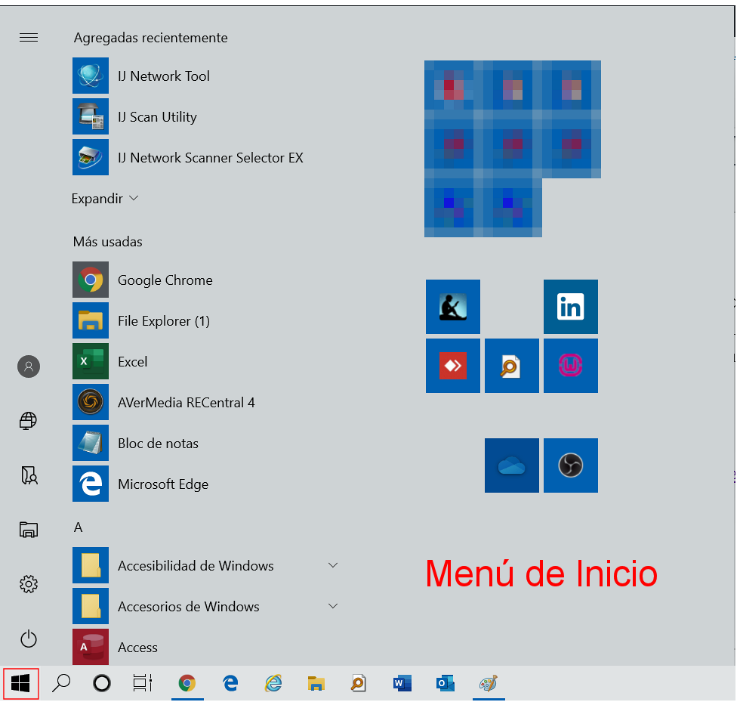Open the Accesorios de Windows folder icon
Screen dimensions: 740x702
coord(91,606)
